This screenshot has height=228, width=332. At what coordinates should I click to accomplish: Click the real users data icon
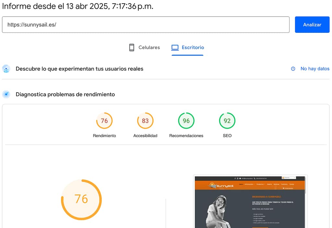[6, 69]
